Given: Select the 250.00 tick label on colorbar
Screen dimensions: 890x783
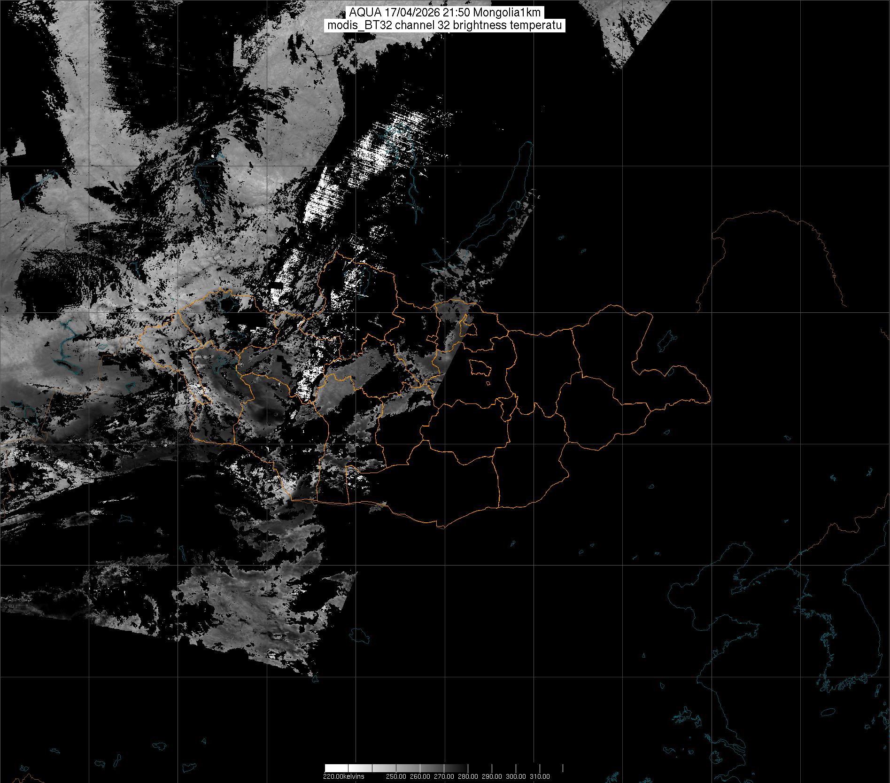Looking at the screenshot, I should [x=395, y=776].
